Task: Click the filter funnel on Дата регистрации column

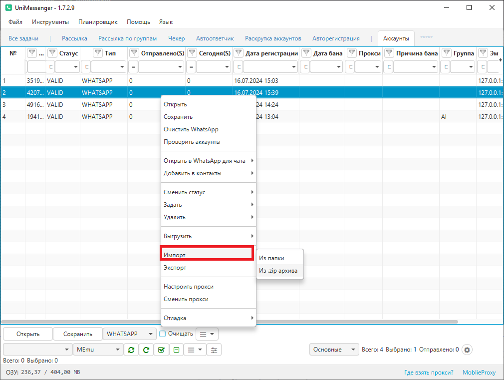Action: click(x=239, y=53)
